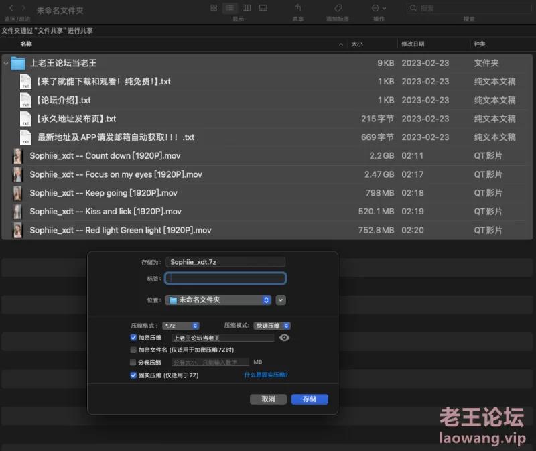This screenshot has height=451, width=536.
Task: Click the Share (共享) toolbar icon
Action: point(297,8)
